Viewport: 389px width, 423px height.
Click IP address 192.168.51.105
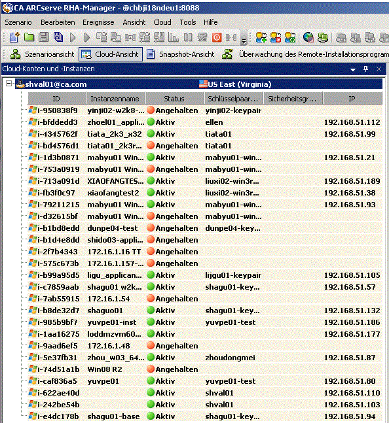352,275
